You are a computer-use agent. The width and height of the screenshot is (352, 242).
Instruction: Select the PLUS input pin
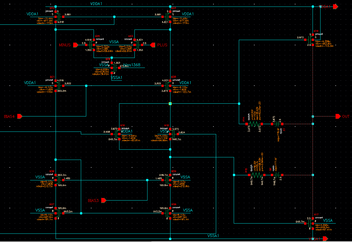tap(152, 45)
